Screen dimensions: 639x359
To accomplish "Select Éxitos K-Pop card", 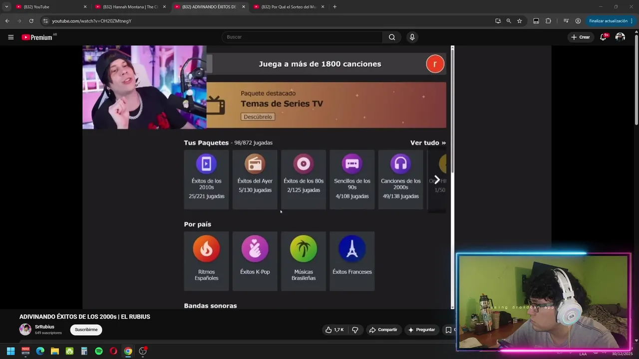I will (x=255, y=261).
